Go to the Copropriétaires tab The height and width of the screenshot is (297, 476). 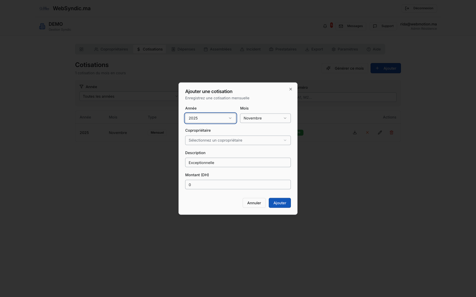111,49
